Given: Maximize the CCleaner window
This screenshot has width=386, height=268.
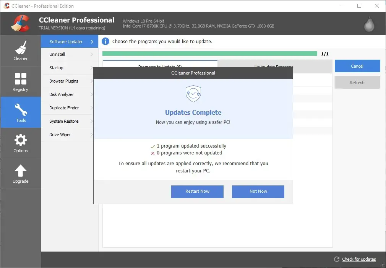Looking at the screenshot, I should (x=359, y=6).
